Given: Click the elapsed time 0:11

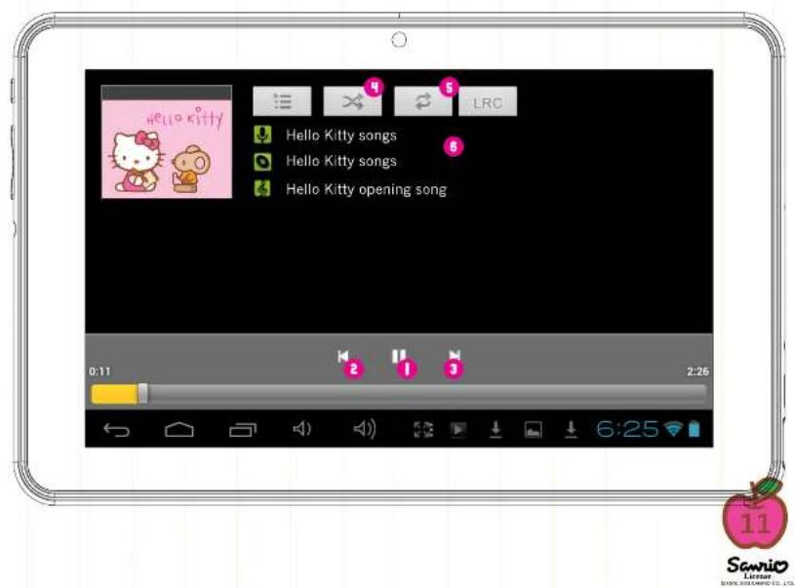Looking at the screenshot, I should tap(99, 372).
